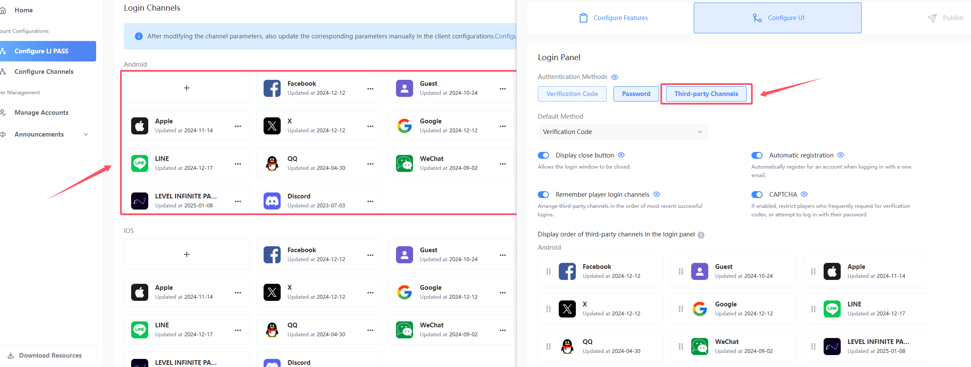Open more options for Android Apple channel

tap(238, 126)
